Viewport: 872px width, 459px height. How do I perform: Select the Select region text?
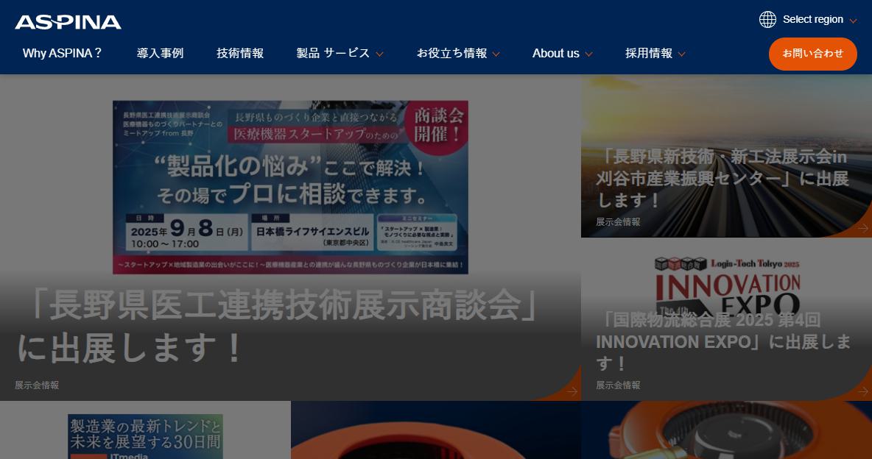pyautogui.click(x=812, y=19)
